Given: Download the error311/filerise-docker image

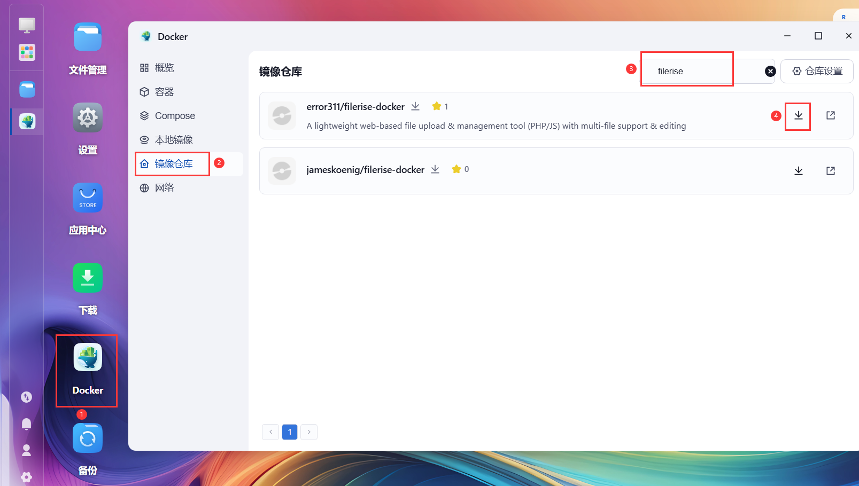Looking at the screenshot, I should (798, 116).
